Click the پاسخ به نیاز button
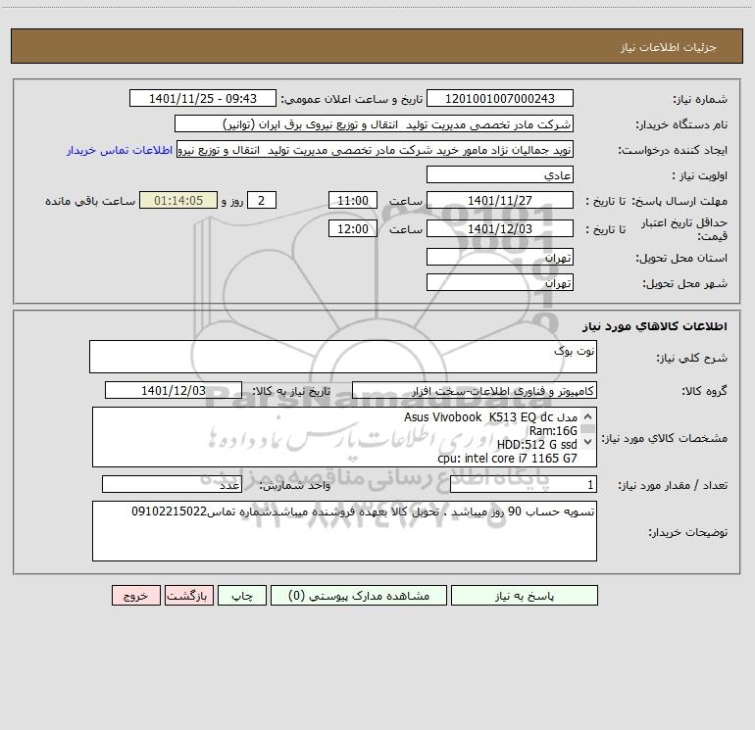Viewport: 755px width, 730px height. click(x=525, y=595)
